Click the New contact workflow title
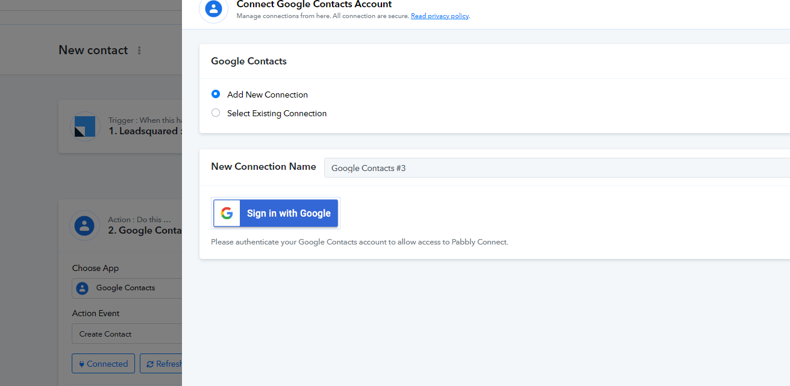790x386 pixels. (x=93, y=50)
